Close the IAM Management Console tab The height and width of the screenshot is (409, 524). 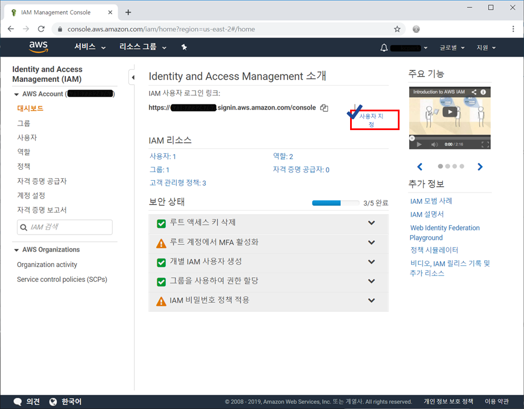pyautogui.click(x=110, y=12)
